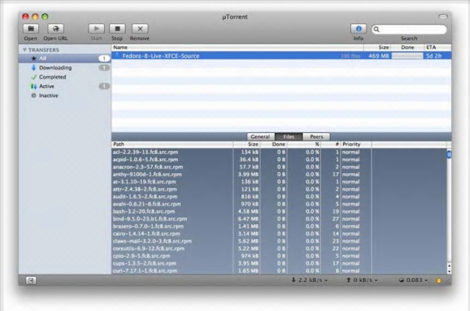Click the 469 MB torrent size
Screen dimensions: 470x311
[x=379, y=56]
